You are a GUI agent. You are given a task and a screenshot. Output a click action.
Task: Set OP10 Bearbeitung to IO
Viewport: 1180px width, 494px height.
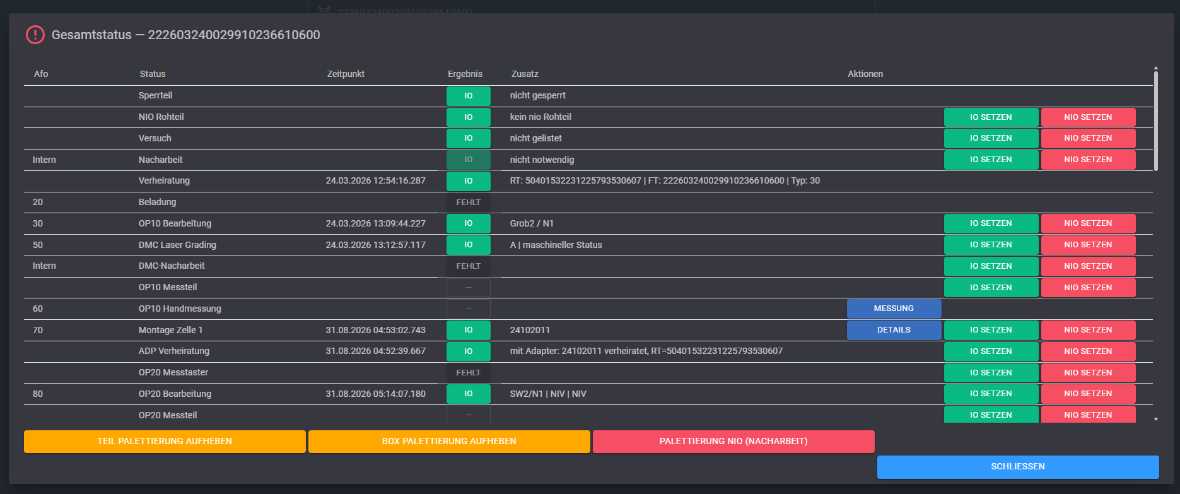tap(991, 223)
